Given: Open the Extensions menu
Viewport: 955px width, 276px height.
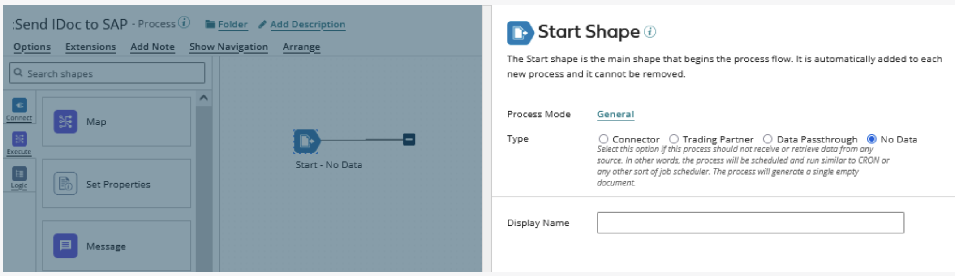Looking at the screenshot, I should [x=90, y=47].
